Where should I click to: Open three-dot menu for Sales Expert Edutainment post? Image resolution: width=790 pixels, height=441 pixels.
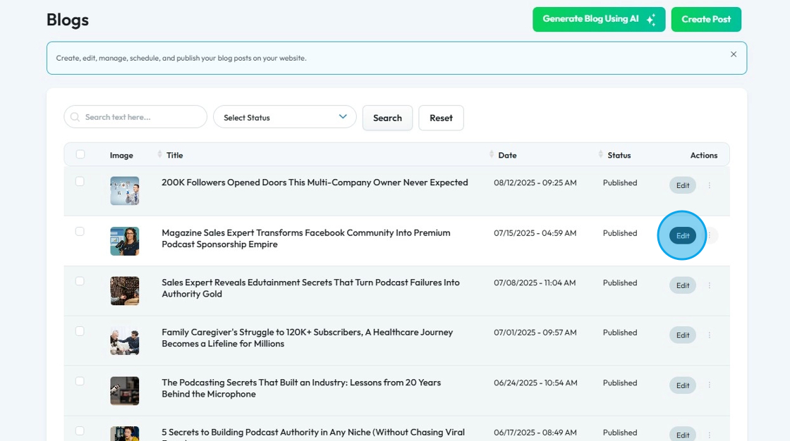coord(710,285)
